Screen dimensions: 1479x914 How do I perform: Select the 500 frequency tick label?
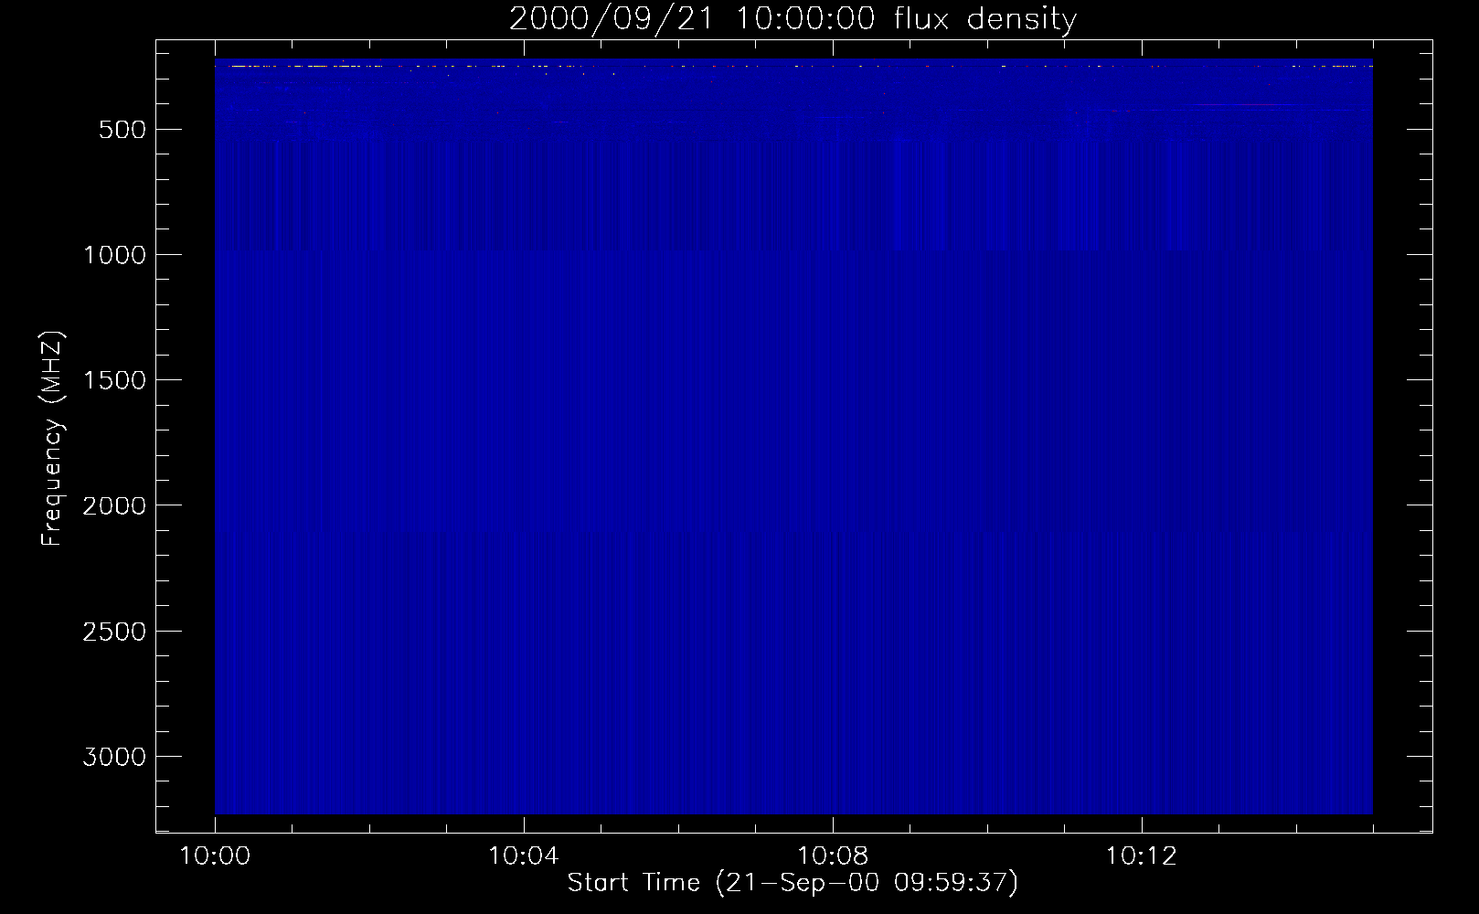coord(122,130)
